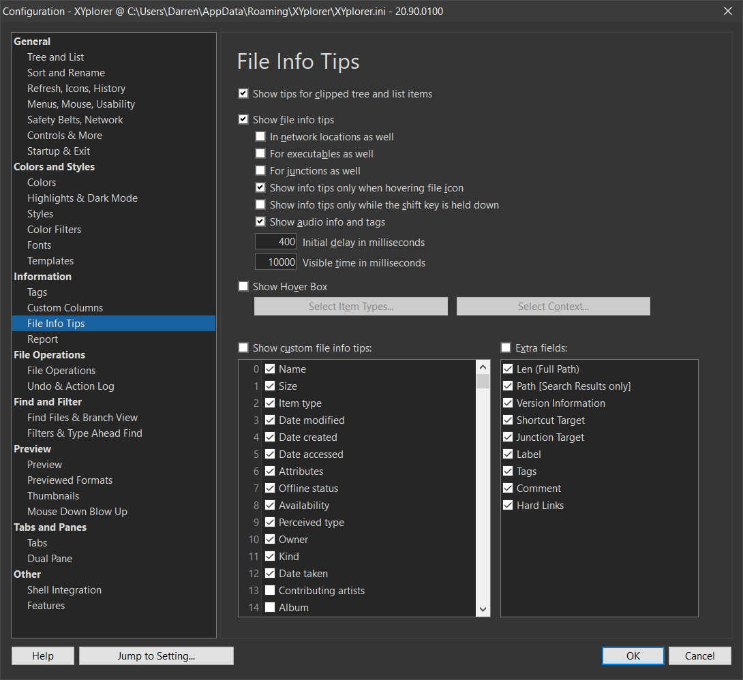The width and height of the screenshot is (743, 680).
Task: Enable In network locations as well
Action: [260, 136]
